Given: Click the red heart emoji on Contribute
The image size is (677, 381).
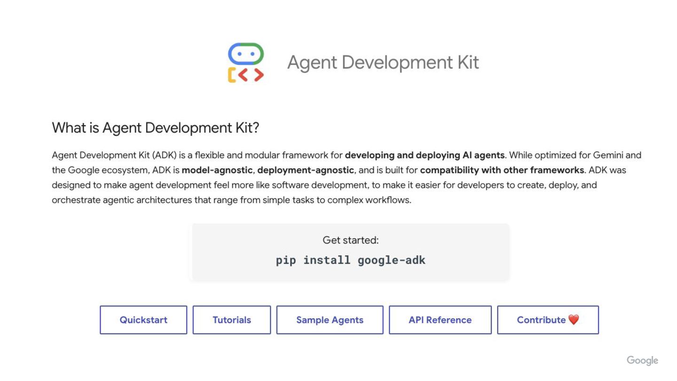Looking at the screenshot, I should pos(574,320).
